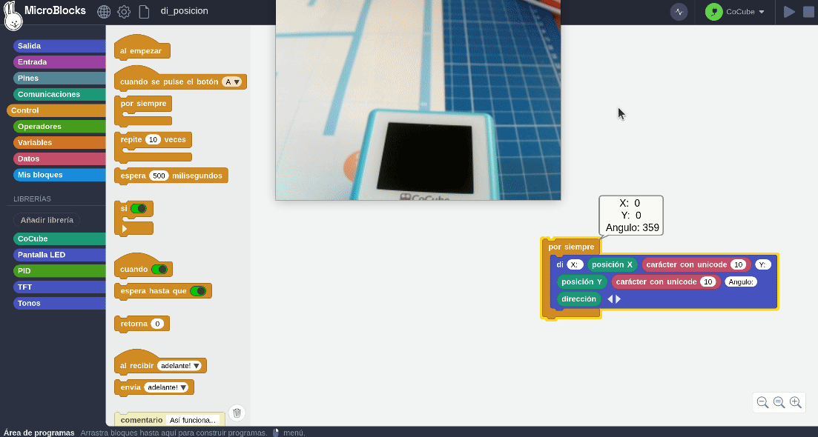Image resolution: width=818 pixels, height=437 pixels.
Task: Click the 500 milliseconds input field
Action: click(x=159, y=176)
